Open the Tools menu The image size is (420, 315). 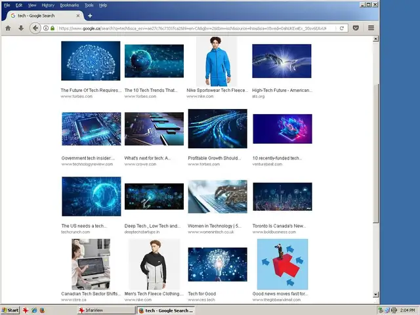89,5
